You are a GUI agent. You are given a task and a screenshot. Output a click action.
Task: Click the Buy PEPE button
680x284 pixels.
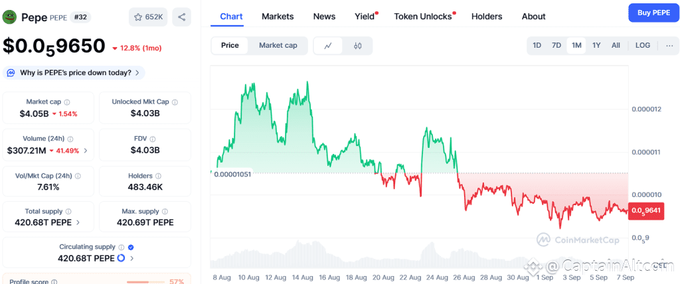pos(653,13)
